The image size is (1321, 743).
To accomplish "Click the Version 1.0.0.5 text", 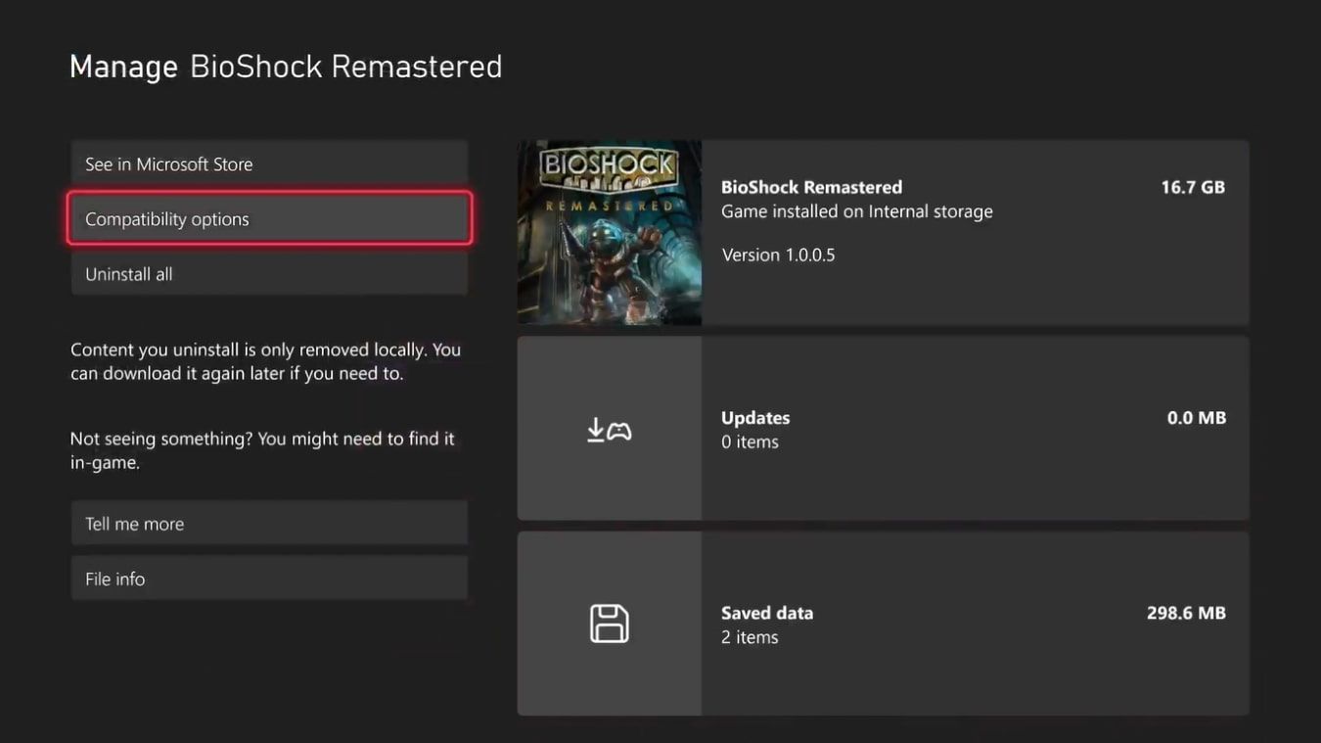I will pos(778,255).
